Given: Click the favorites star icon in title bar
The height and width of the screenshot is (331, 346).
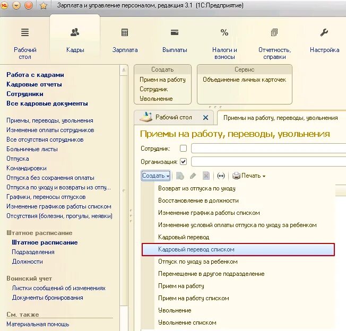Looking at the screenshot, I should 44,5.
